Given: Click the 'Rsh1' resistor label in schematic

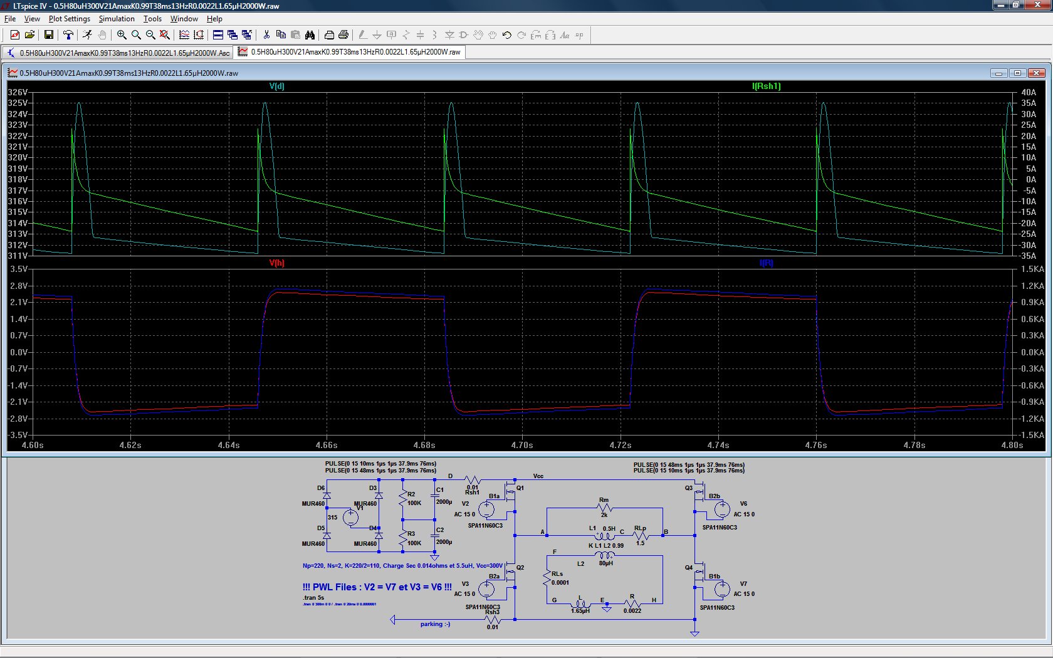Looking at the screenshot, I should (x=472, y=493).
